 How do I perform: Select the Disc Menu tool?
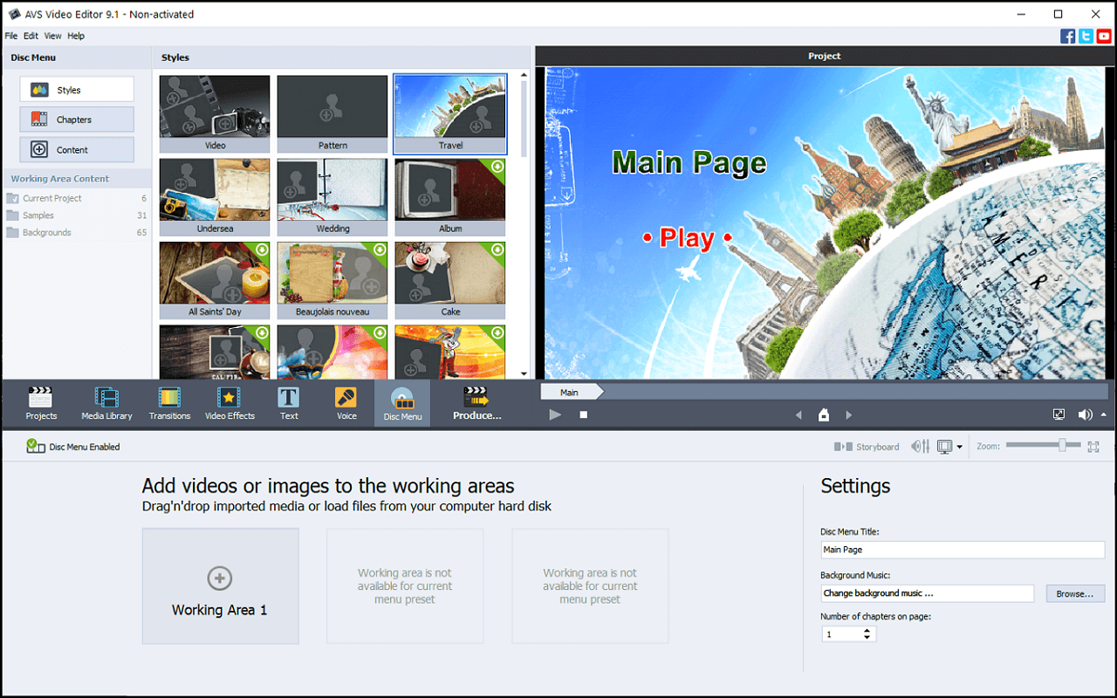coord(402,403)
